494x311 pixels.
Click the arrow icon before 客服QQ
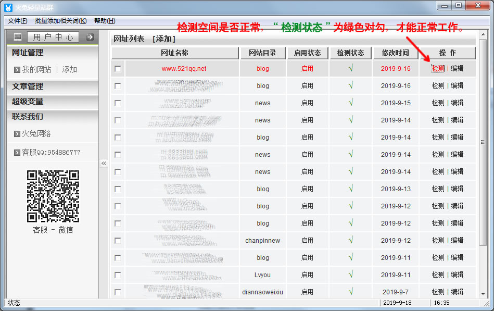pos(17,153)
